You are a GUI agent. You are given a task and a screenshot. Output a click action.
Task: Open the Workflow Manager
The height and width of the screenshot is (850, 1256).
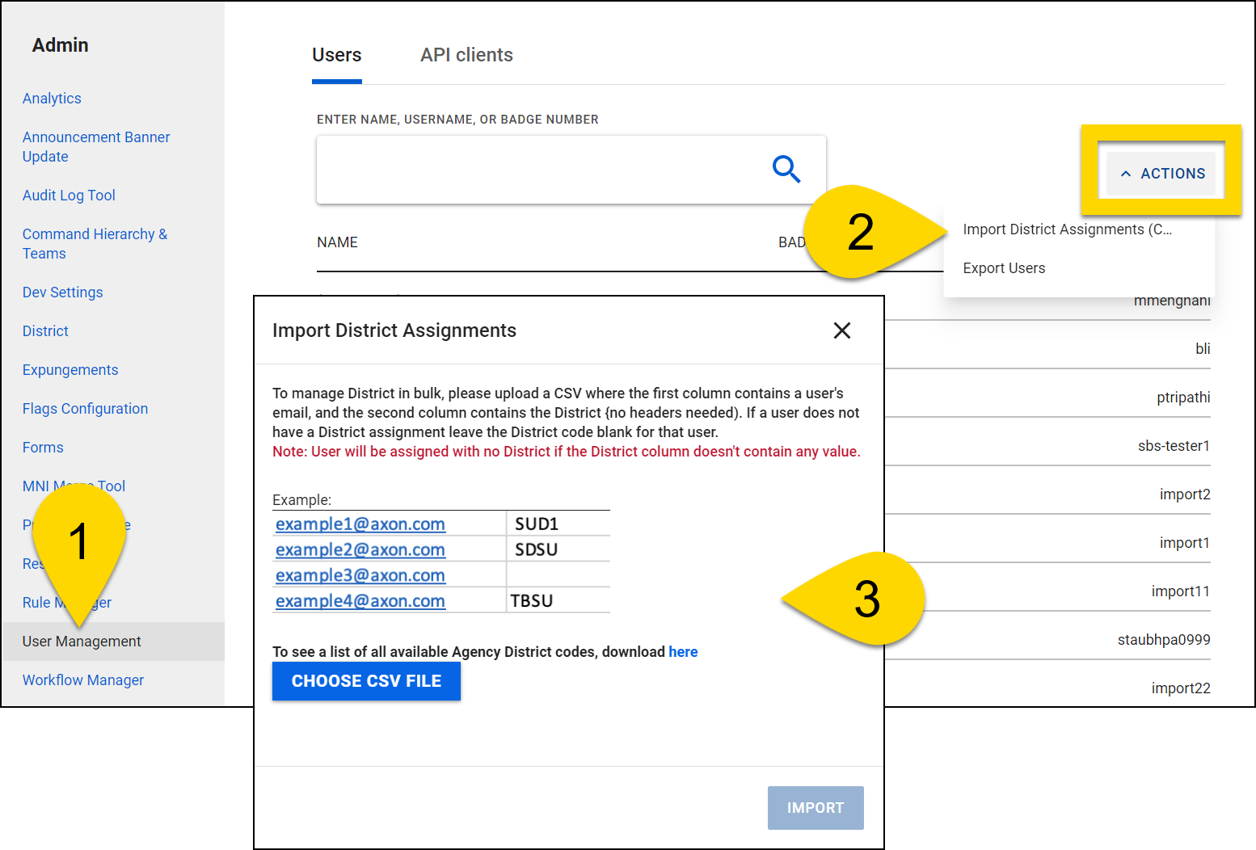pyautogui.click(x=82, y=680)
